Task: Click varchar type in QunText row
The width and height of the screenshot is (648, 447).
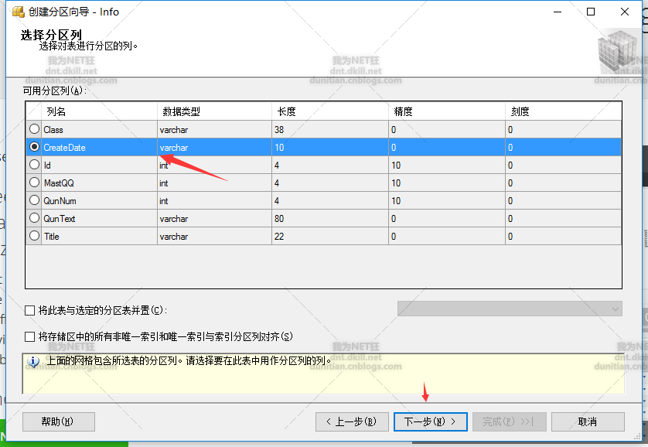Action: coord(214,219)
